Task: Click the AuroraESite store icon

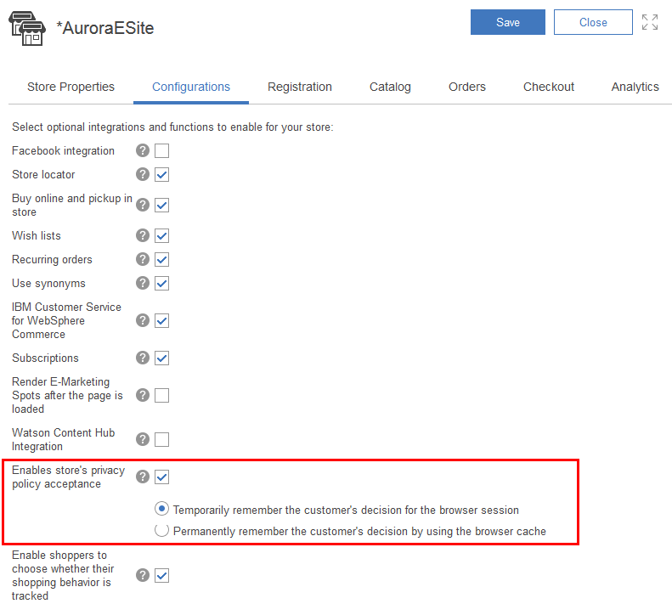Action: point(27,28)
